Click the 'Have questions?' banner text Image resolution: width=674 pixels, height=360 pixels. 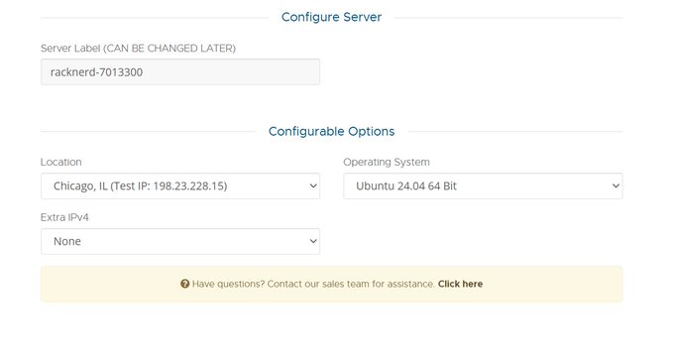tap(228, 284)
